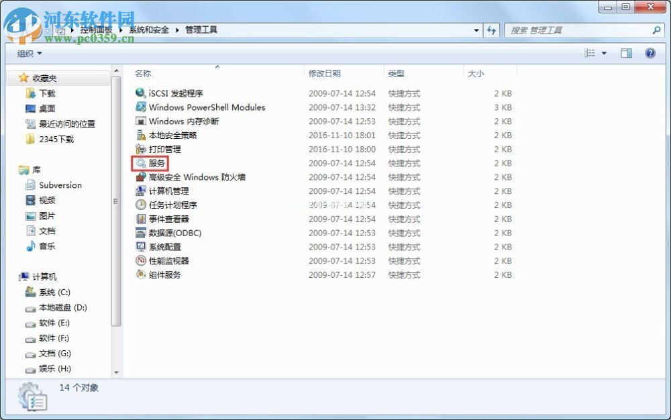The width and height of the screenshot is (671, 420).
Task: Click the back navigation arrow
Action: 11,30
